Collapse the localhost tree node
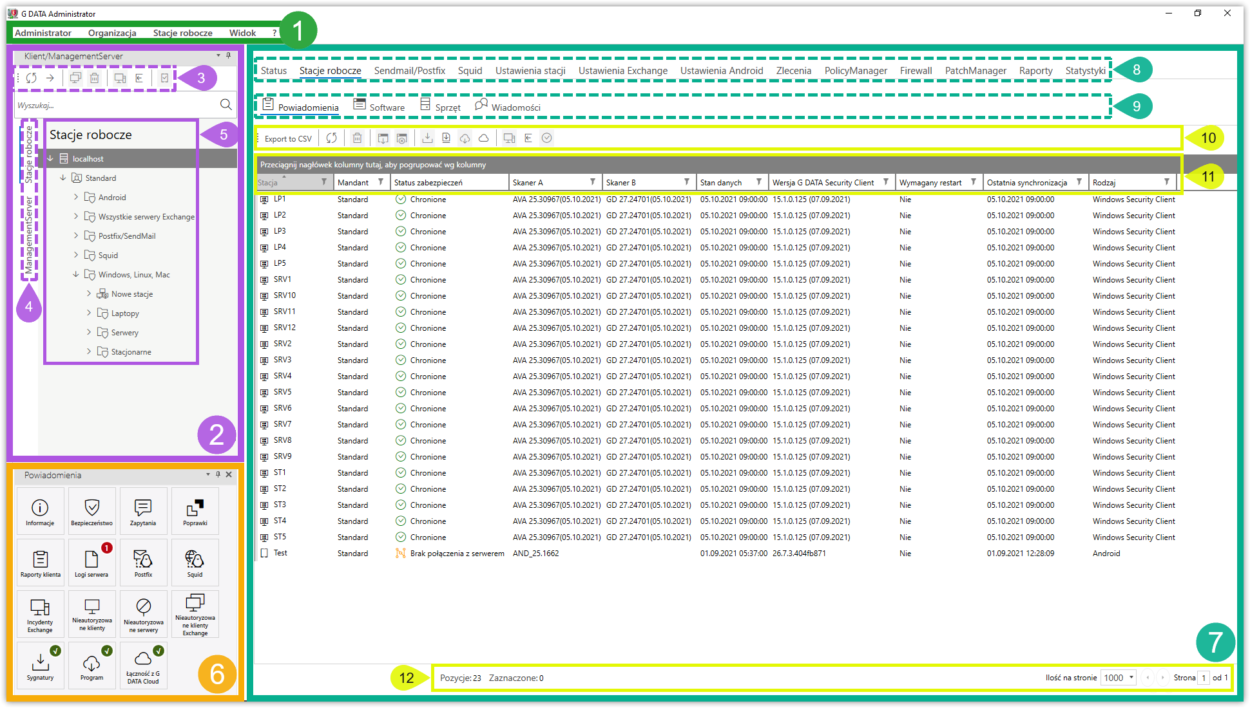This screenshot has width=1250, height=708. (50, 158)
